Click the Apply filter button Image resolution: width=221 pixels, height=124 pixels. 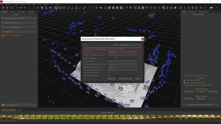(x=112, y=79)
